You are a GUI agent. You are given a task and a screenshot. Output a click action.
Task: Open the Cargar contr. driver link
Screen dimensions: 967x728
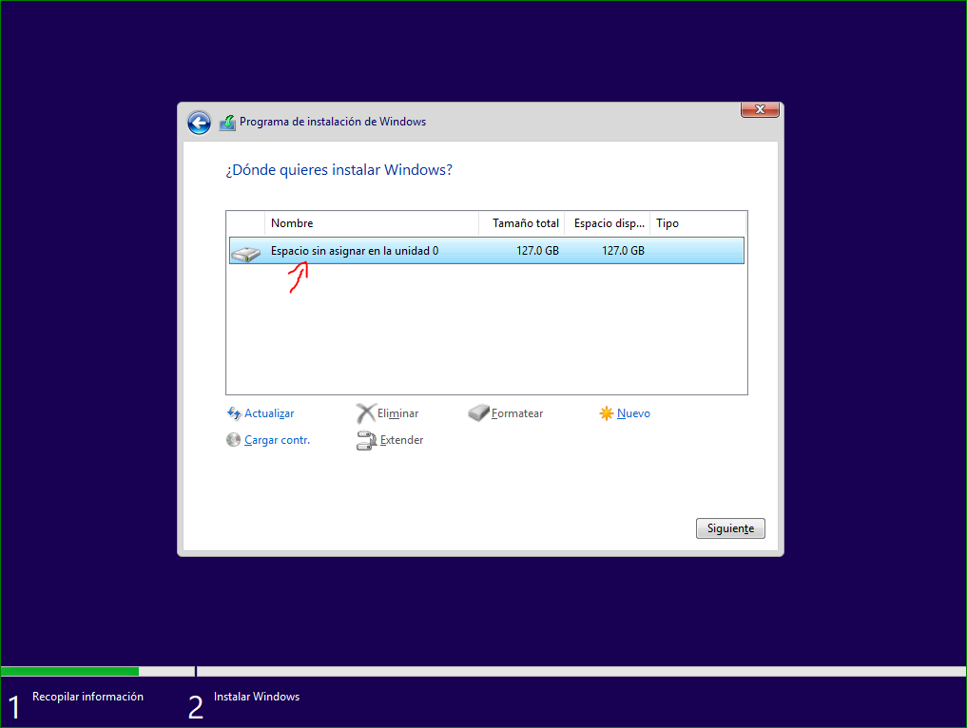click(x=277, y=440)
